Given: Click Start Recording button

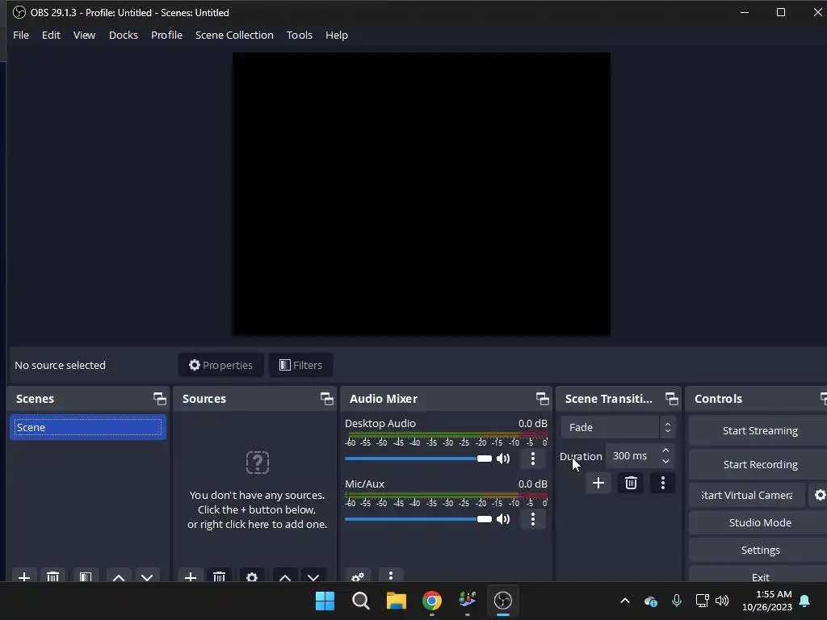Looking at the screenshot, I should (759, 464).
